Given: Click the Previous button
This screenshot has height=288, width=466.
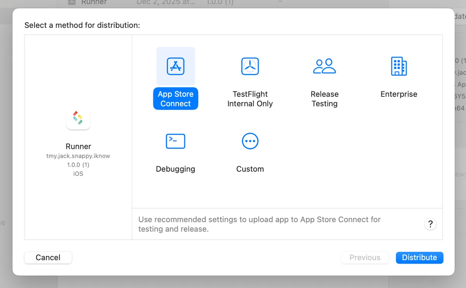Looking at the screenshot, I should (x=365, y=258).
